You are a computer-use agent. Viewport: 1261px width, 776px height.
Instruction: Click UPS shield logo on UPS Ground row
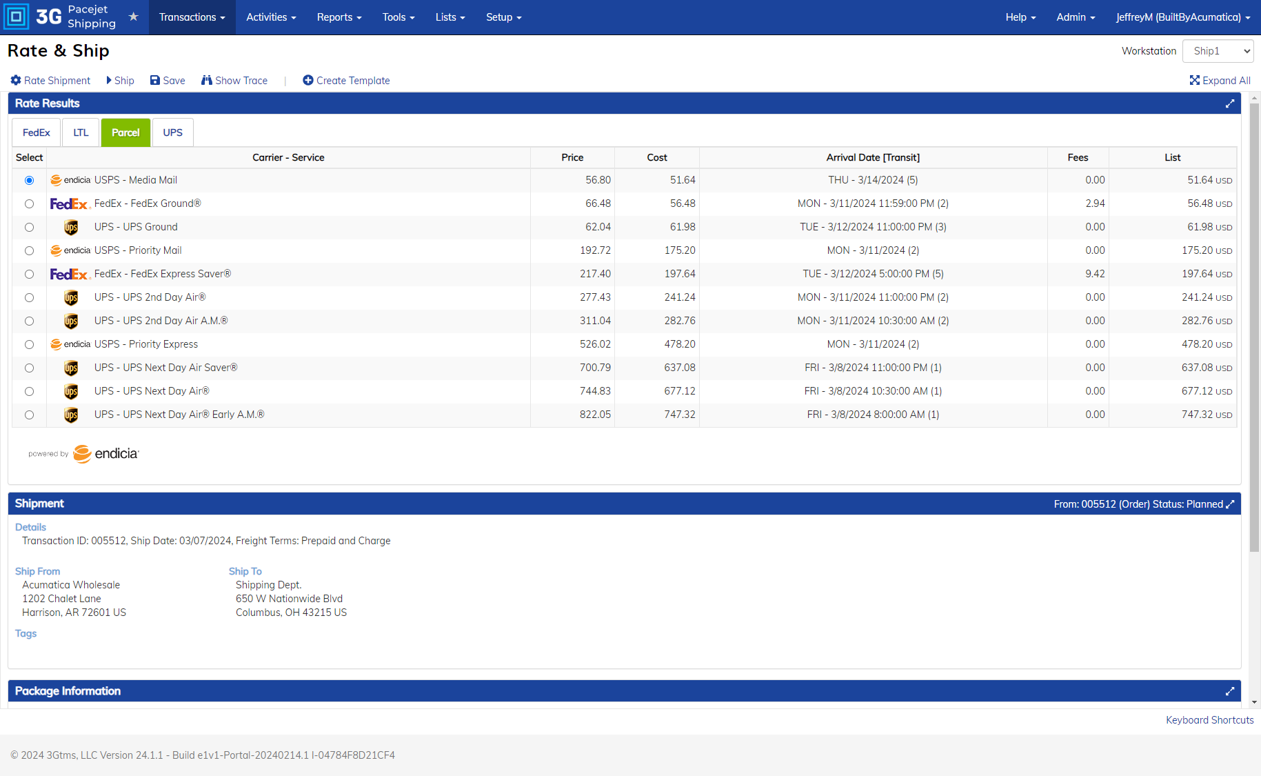coord(71,228)
